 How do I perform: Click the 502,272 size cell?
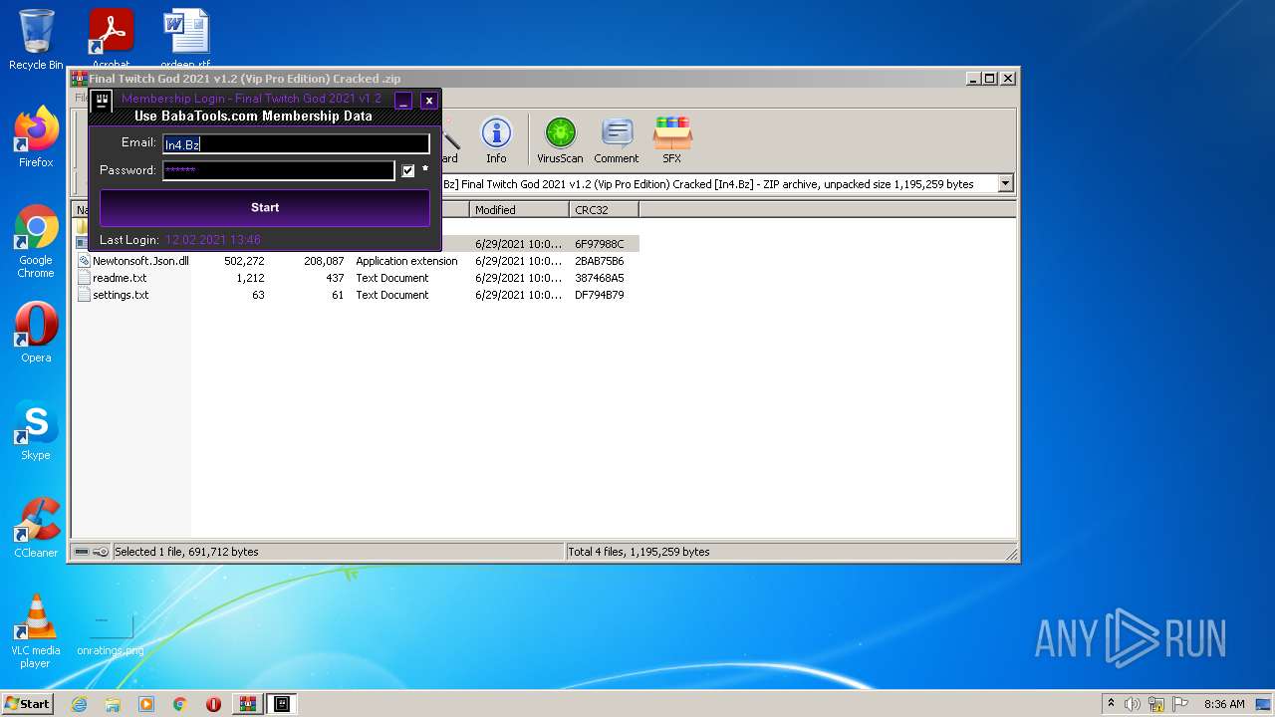(x=244, y=261)
